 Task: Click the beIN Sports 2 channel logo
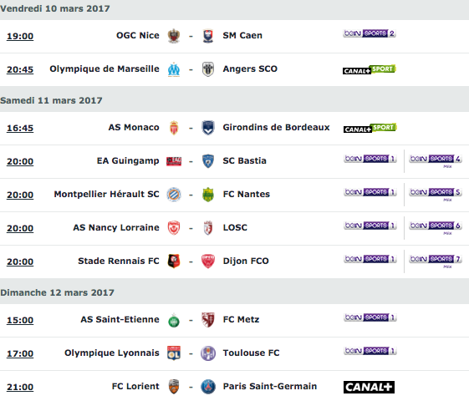(x=370, y=33)
